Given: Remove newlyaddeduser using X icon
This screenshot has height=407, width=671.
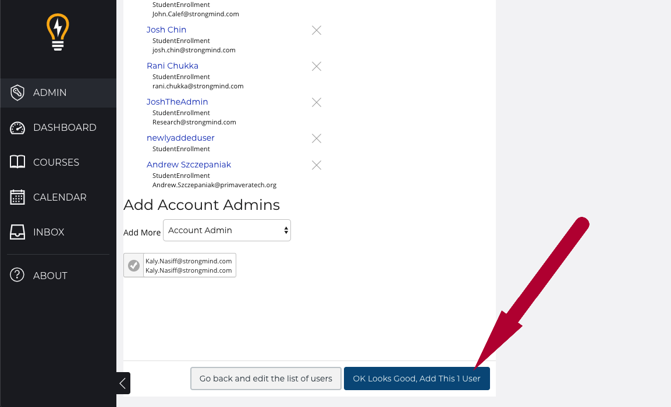Looking at the screenshot, I should tap(317, 138).
